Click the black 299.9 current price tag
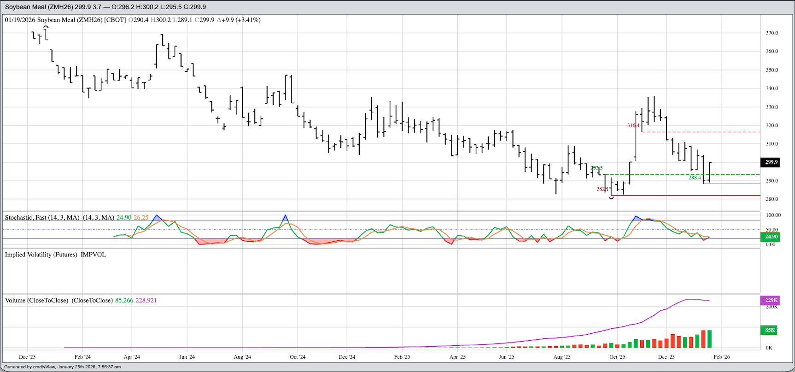The height and width of the screenshot is (372, 795). coord(771,162)
